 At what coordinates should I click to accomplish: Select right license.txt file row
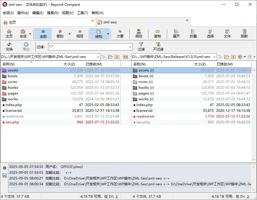pos(191,111)
